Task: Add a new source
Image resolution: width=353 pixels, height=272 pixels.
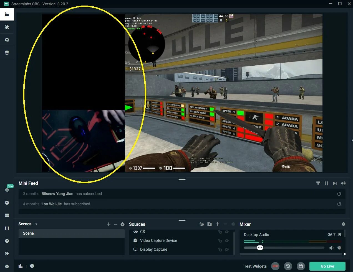Action: 217,224
